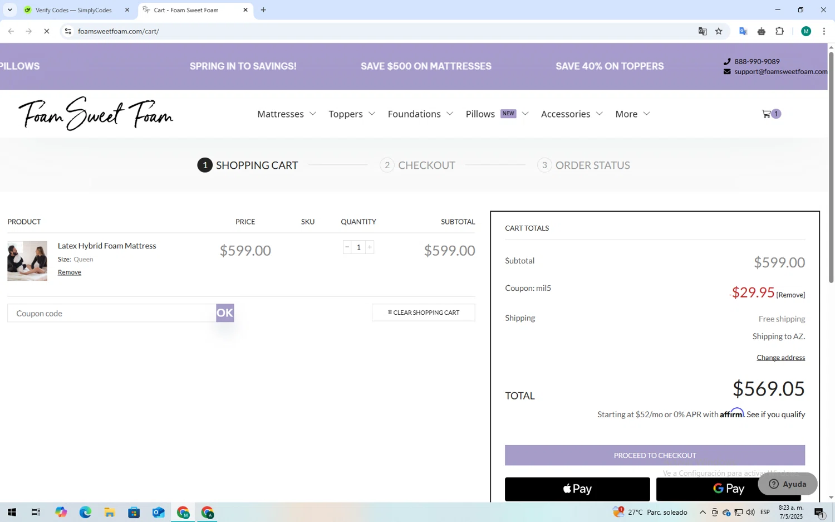
Task: Decrease quantity with the minus button
Action: (x=347, y=247)
